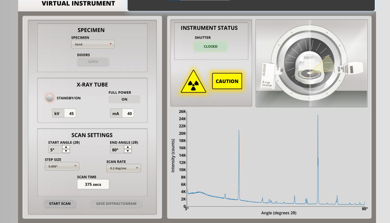Click the disabled doors OPEN button

93,62
